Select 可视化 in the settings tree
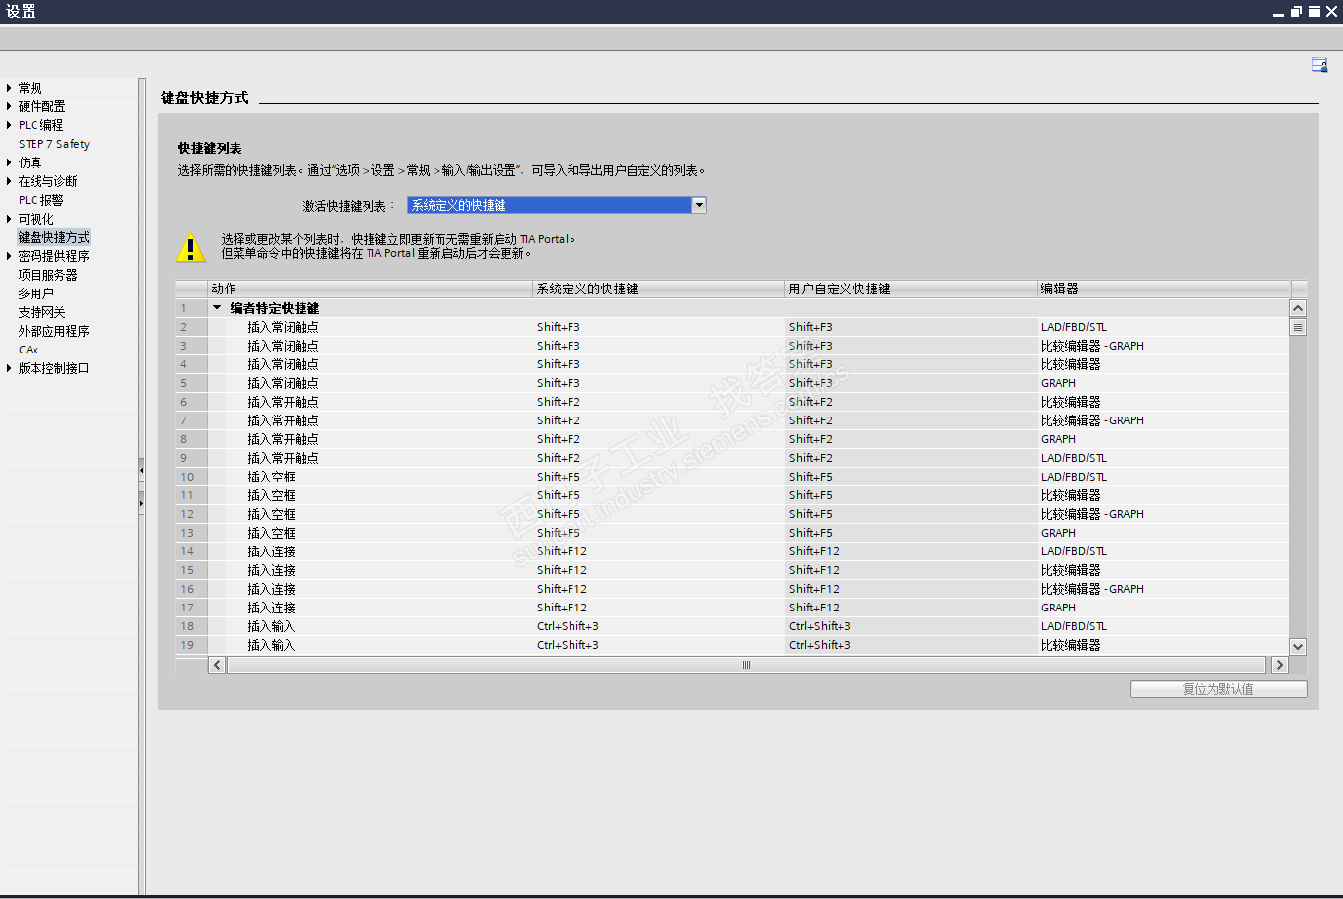The width and height of the screenshot is (1343, 899). (35, 219)
